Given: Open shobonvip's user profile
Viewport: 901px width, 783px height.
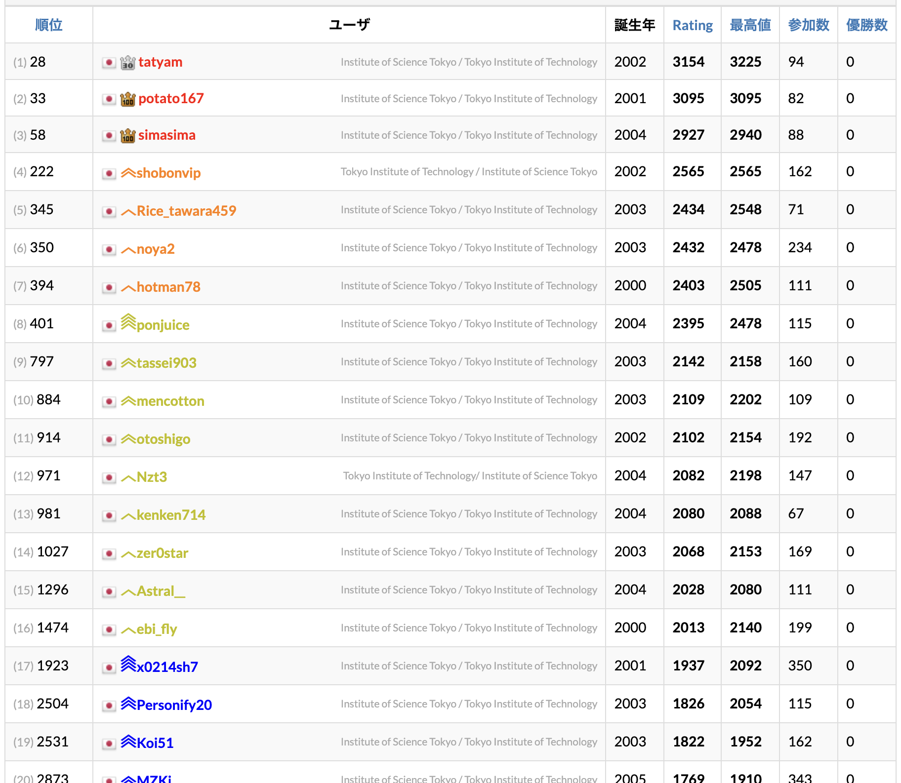Looking at the screenshot, I should coord(168,173).
